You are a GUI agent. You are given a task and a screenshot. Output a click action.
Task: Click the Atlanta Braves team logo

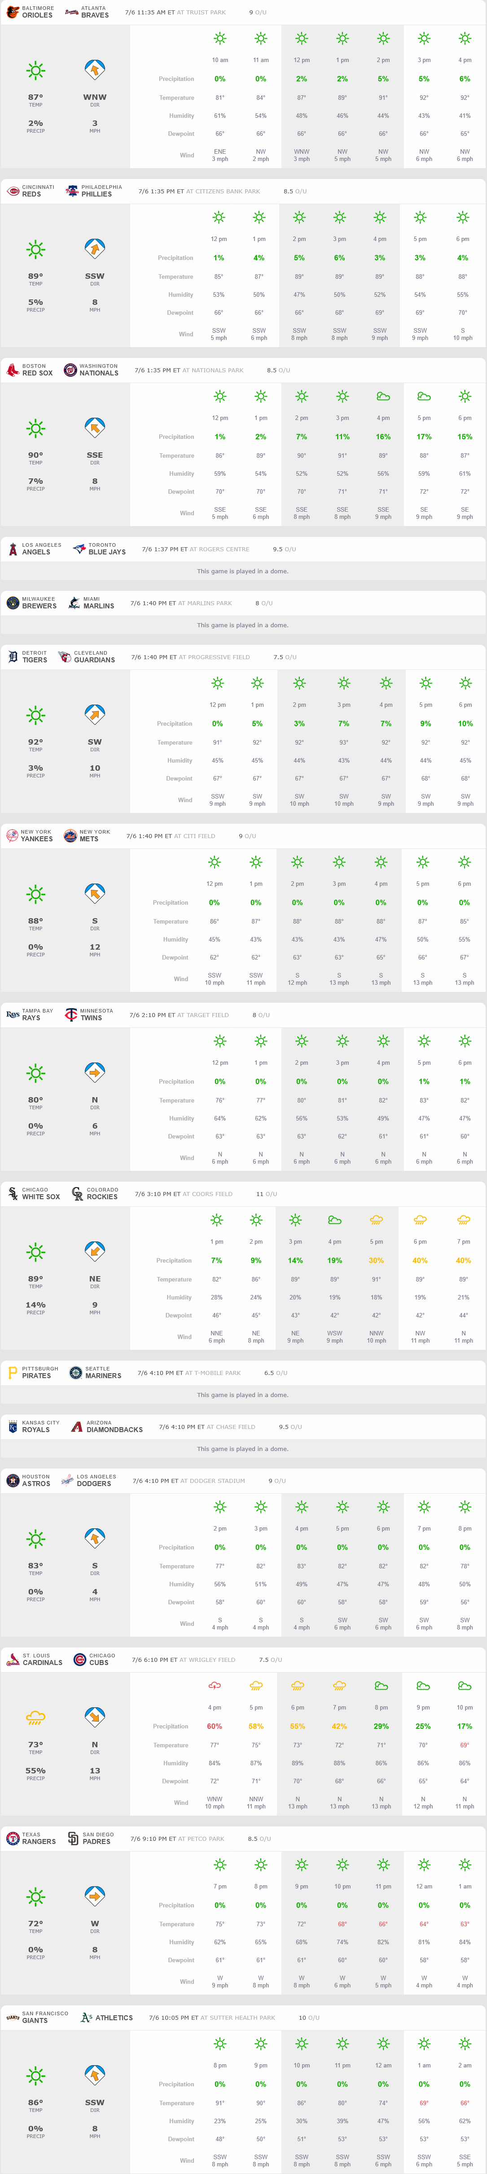tap(72, 12)
